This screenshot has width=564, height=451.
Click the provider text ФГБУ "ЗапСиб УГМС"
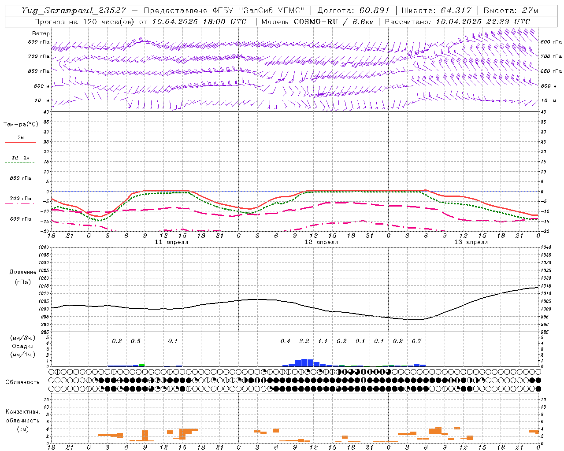click(259, 11)
